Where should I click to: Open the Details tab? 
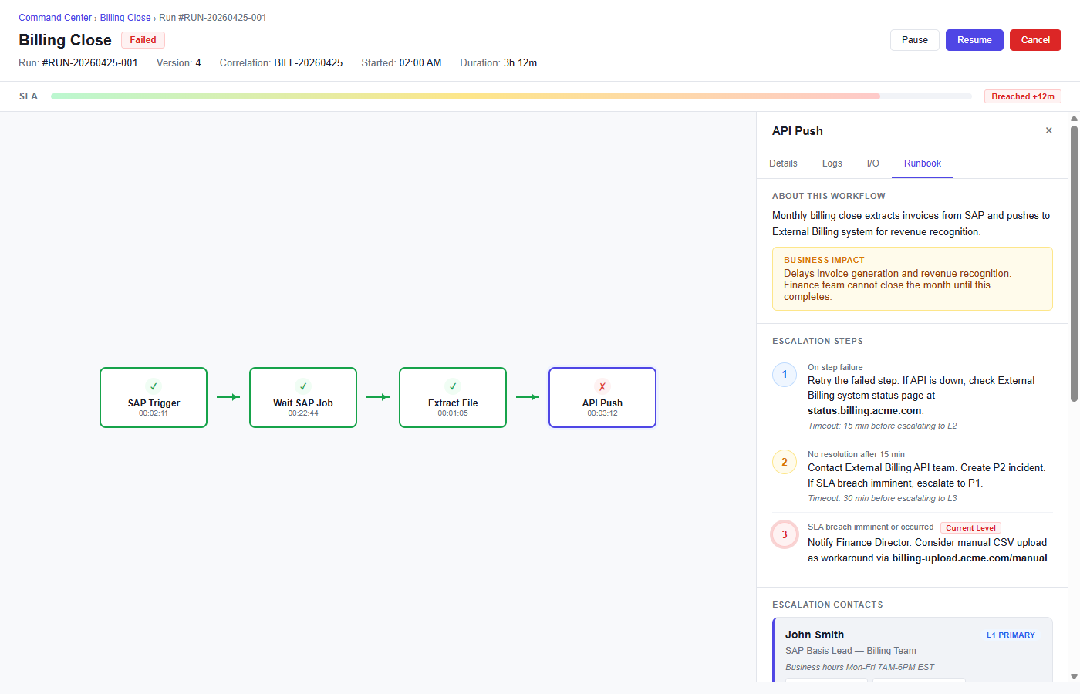tap(783, 163)
